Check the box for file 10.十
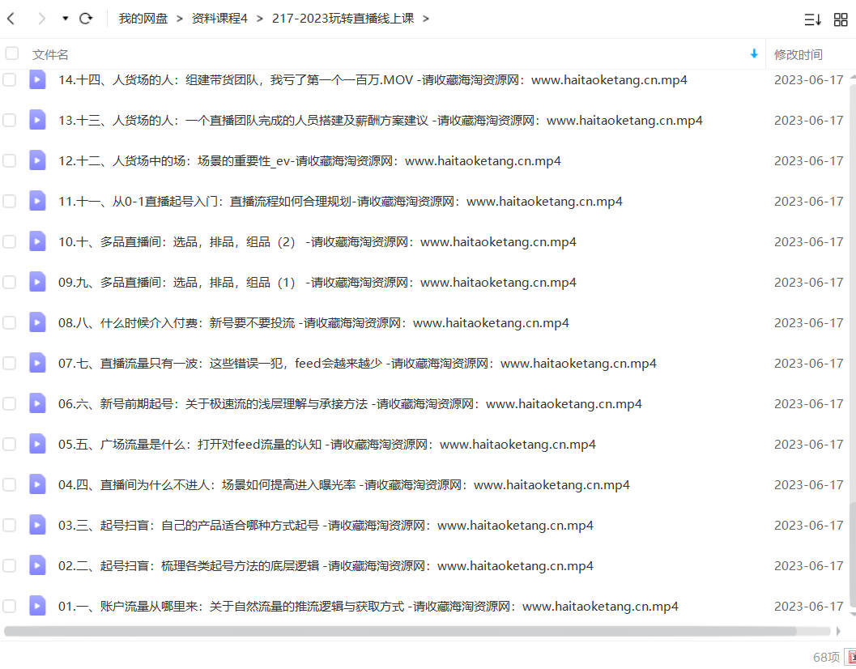 coord(9,241)
